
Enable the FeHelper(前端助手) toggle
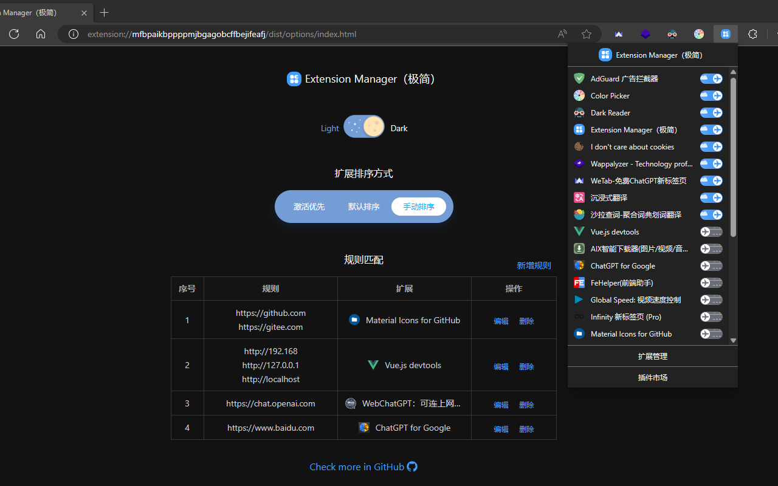coord(711,282)
